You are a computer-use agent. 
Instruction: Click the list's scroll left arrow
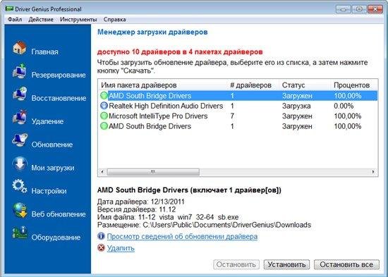coord(102,172)
